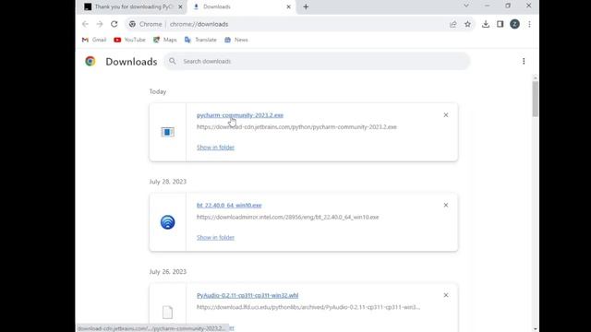Image resolution: width=591 pixels, height=332 pixels.
Task: Click the scrollbar down arrow
Action: tap(536, 329)
